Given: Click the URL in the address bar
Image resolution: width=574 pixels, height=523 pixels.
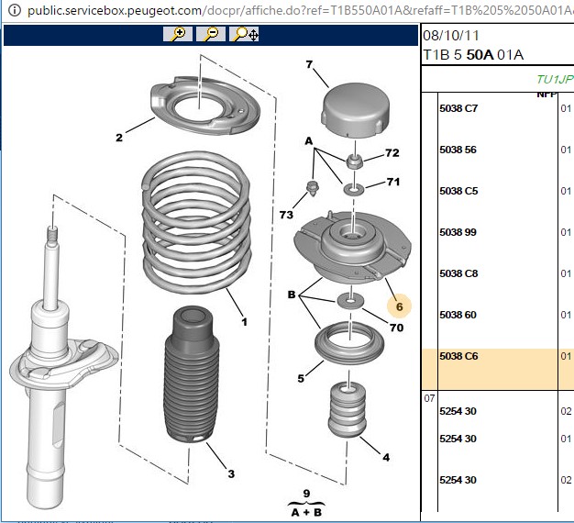Looking at the screenshot, I should [300, 10].
